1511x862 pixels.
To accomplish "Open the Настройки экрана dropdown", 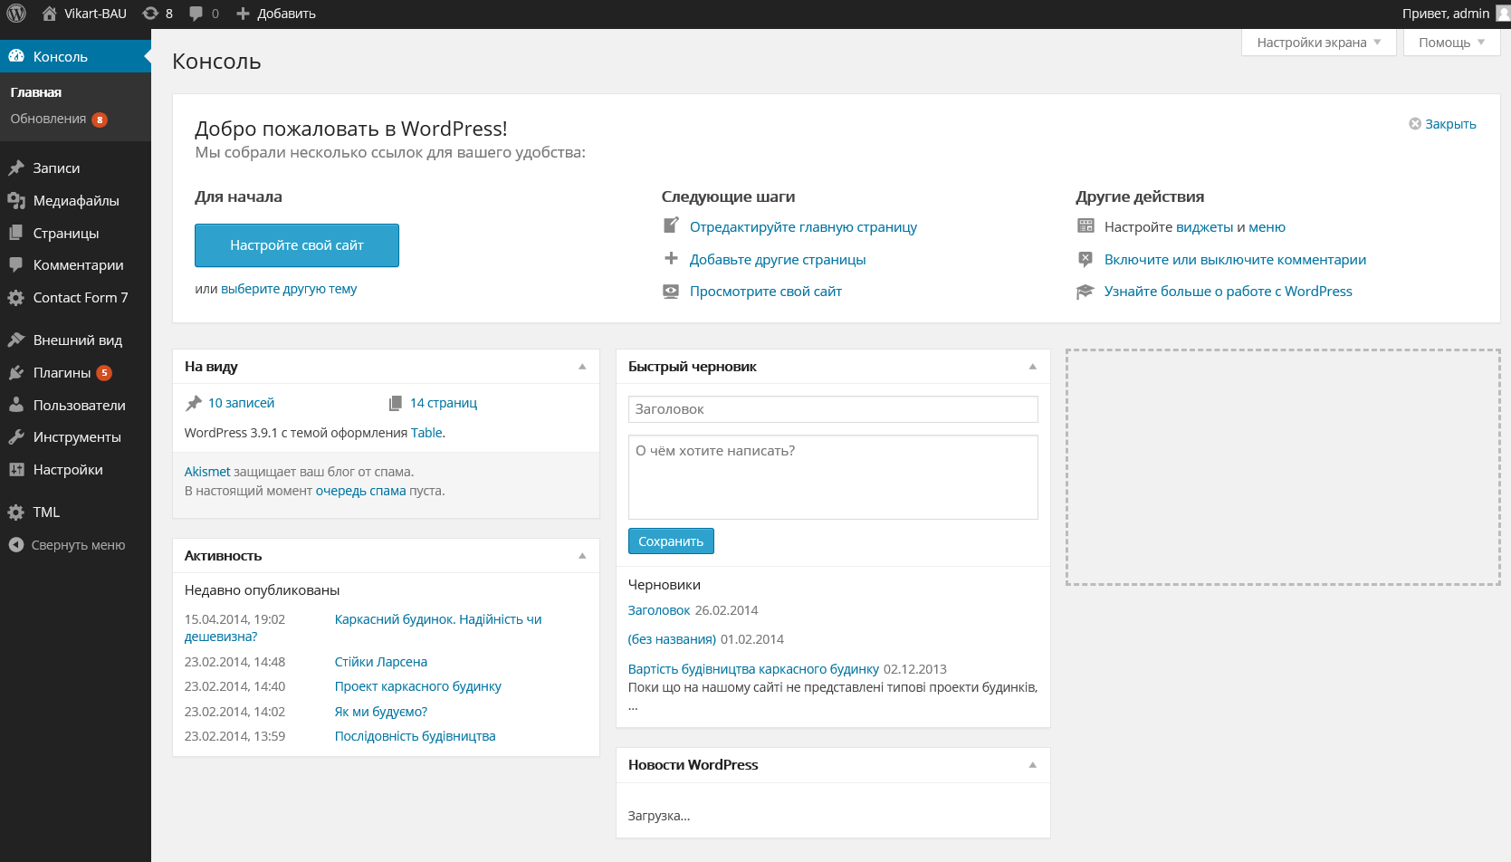I will pos(1318,43).
